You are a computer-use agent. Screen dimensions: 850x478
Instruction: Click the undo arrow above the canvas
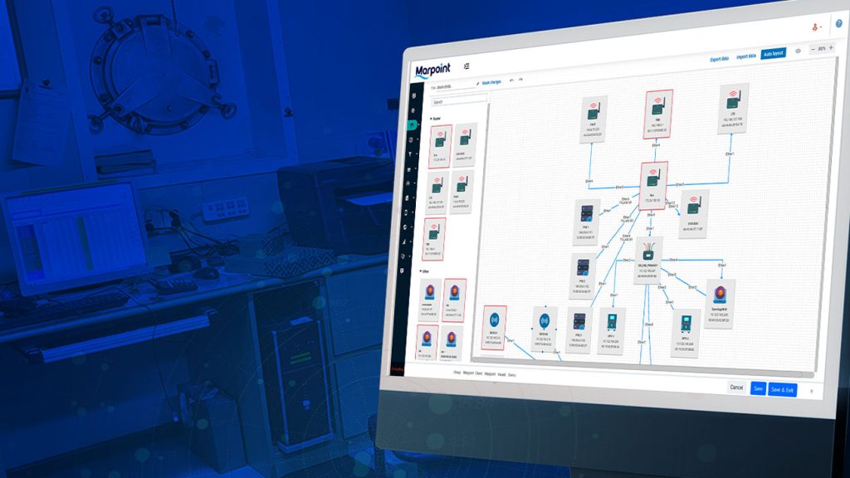[510, 81]
